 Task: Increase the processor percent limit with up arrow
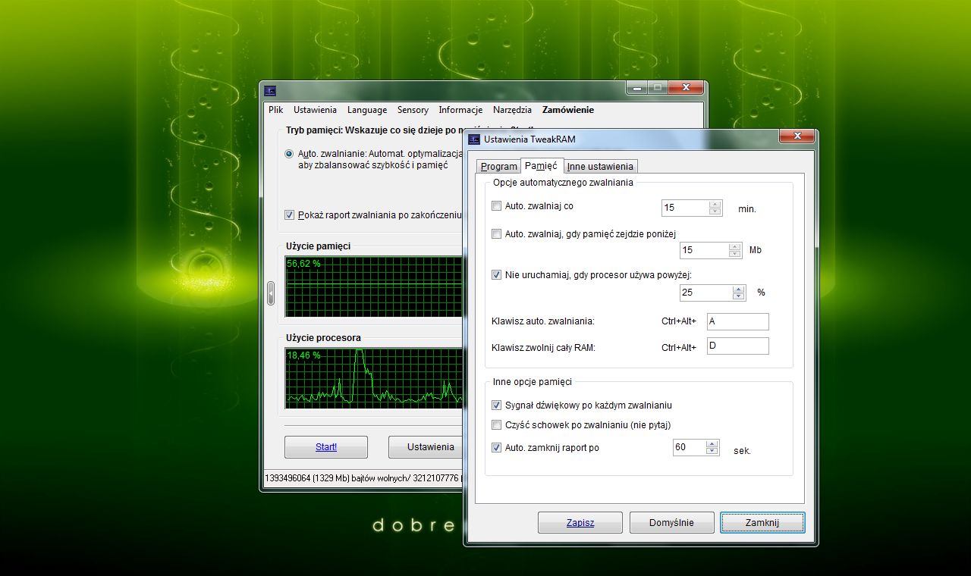pyautogui.click(x=739, y=289)
